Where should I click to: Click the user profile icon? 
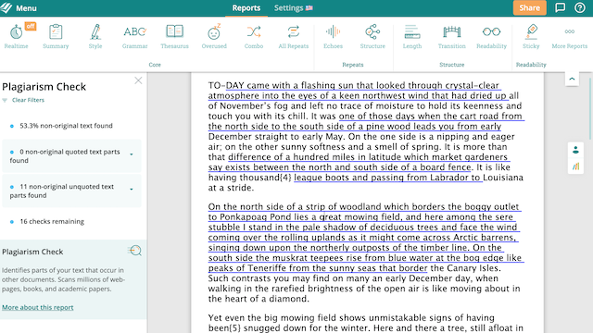[575, 150]
